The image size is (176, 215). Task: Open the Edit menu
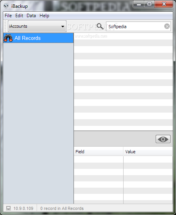19,16
